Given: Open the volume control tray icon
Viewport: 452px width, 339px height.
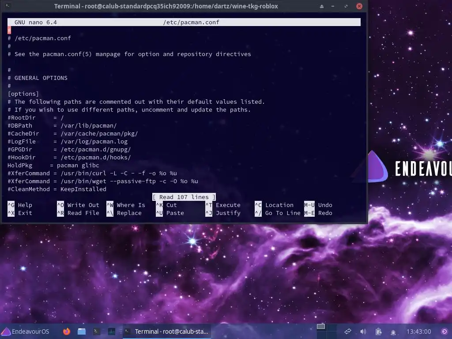Looking at the screenshot, I should click(x=363, y=331).
